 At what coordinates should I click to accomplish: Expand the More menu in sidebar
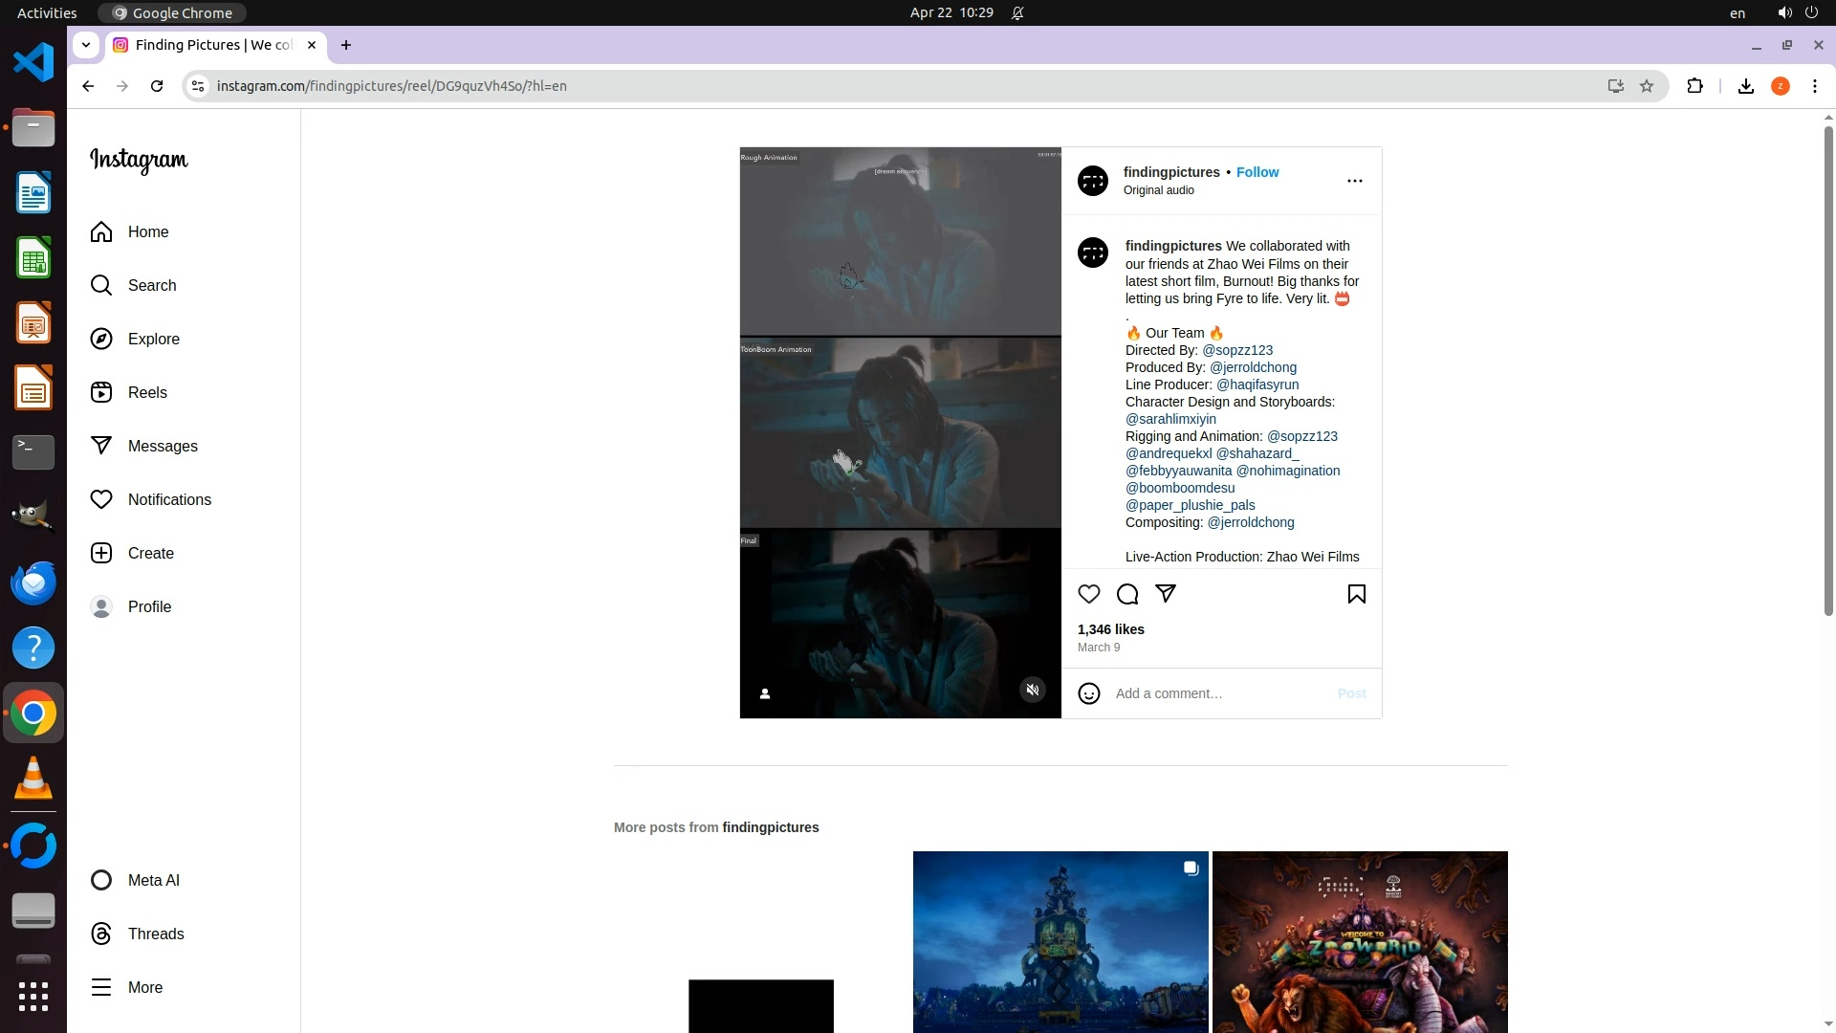[x=144, y=987]
